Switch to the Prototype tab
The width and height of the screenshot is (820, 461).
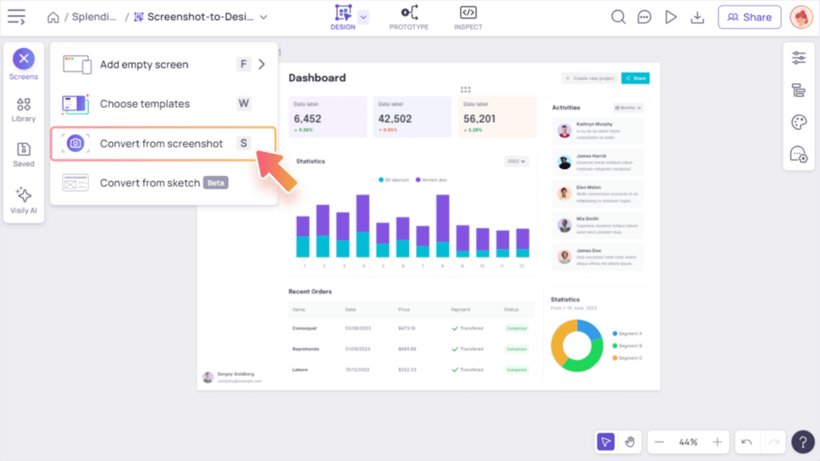pyautogui.click(x=409, y=18)
